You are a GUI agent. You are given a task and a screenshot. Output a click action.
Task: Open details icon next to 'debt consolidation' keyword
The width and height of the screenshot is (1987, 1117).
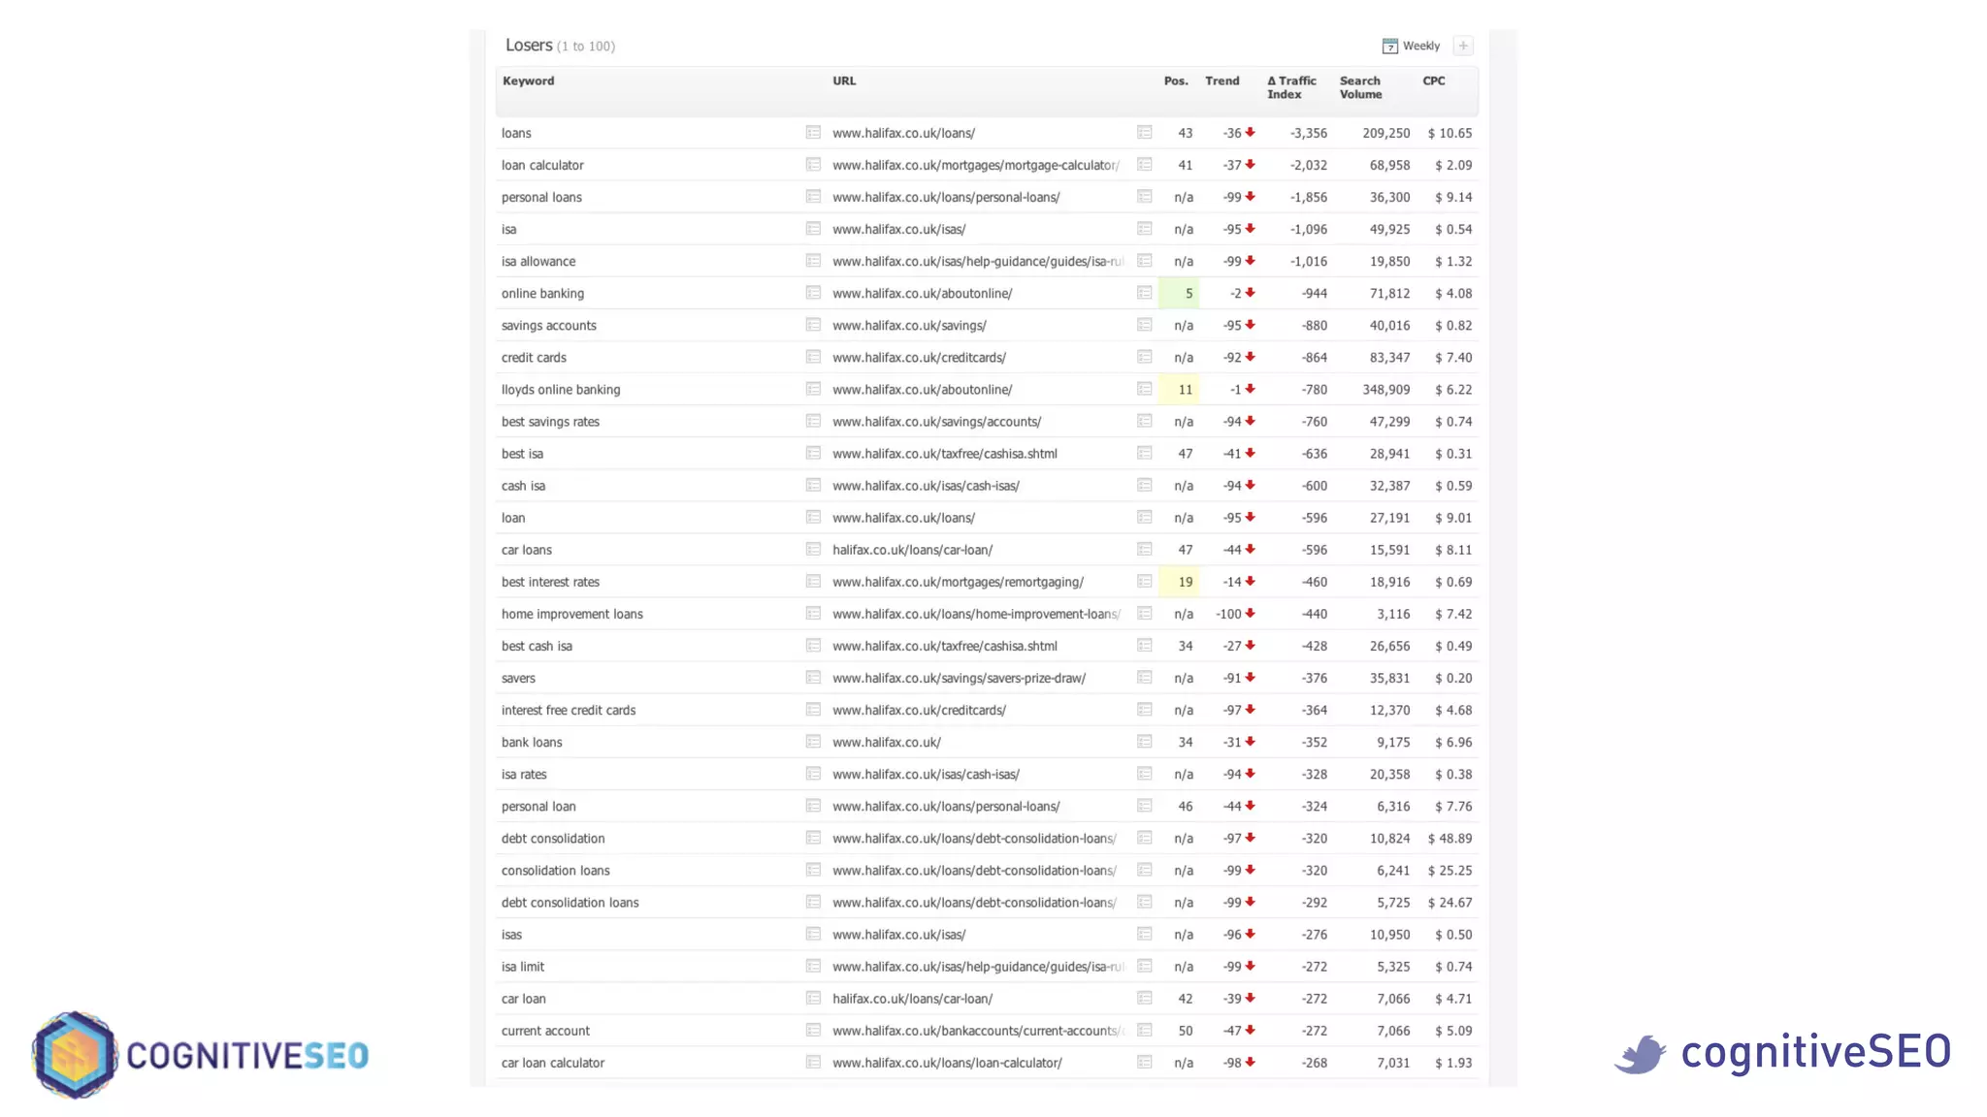tap(813, 837)
